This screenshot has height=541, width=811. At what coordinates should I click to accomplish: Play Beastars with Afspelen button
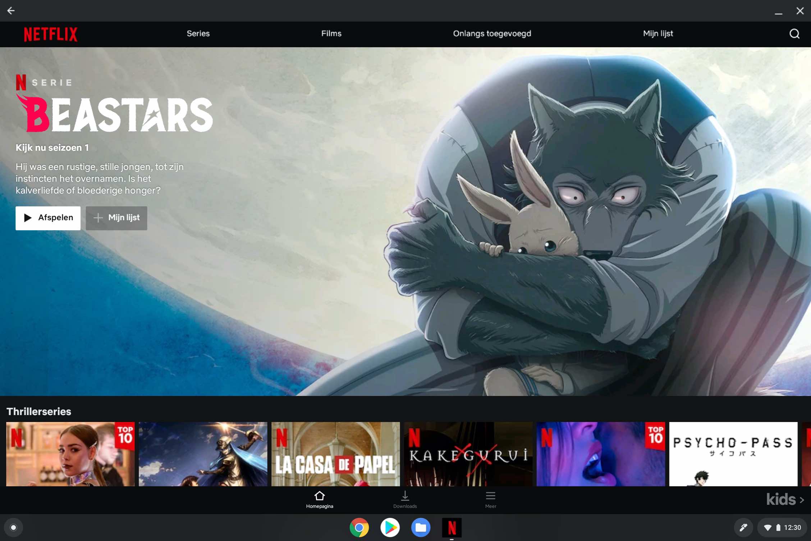48,218
